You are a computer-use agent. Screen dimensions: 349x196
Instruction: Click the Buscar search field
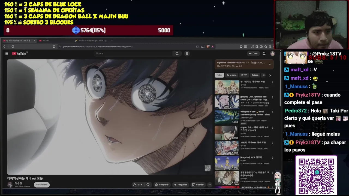(x=134, y=54)
